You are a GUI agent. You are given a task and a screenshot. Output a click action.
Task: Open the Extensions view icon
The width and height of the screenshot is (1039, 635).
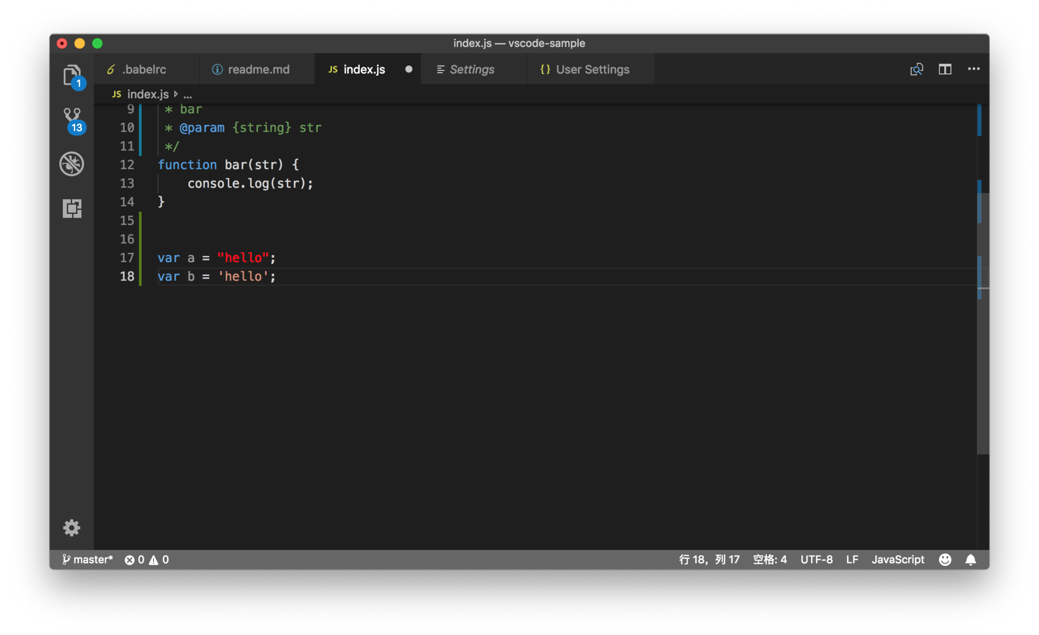[x=72, y=208]
